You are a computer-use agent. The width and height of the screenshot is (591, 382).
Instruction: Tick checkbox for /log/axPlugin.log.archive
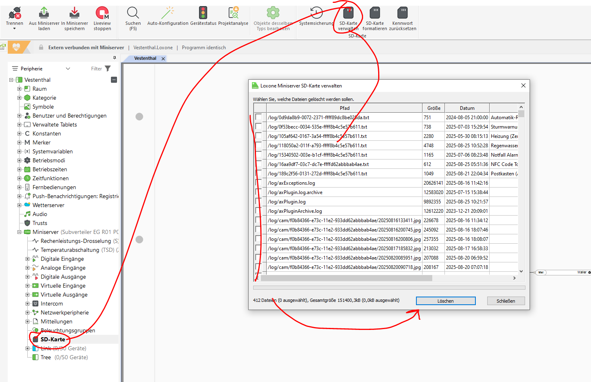tap(258, 192)
